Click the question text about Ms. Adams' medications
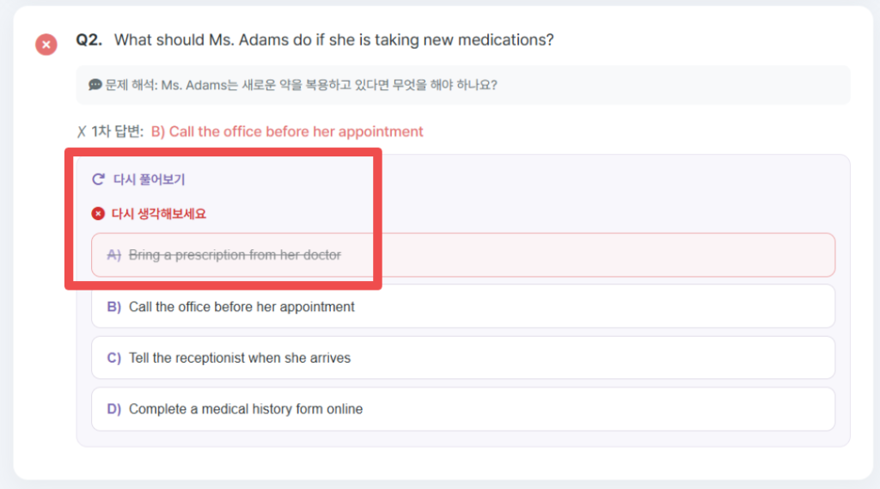The width and height of the screenshot is (880, 489). point(333,40)
